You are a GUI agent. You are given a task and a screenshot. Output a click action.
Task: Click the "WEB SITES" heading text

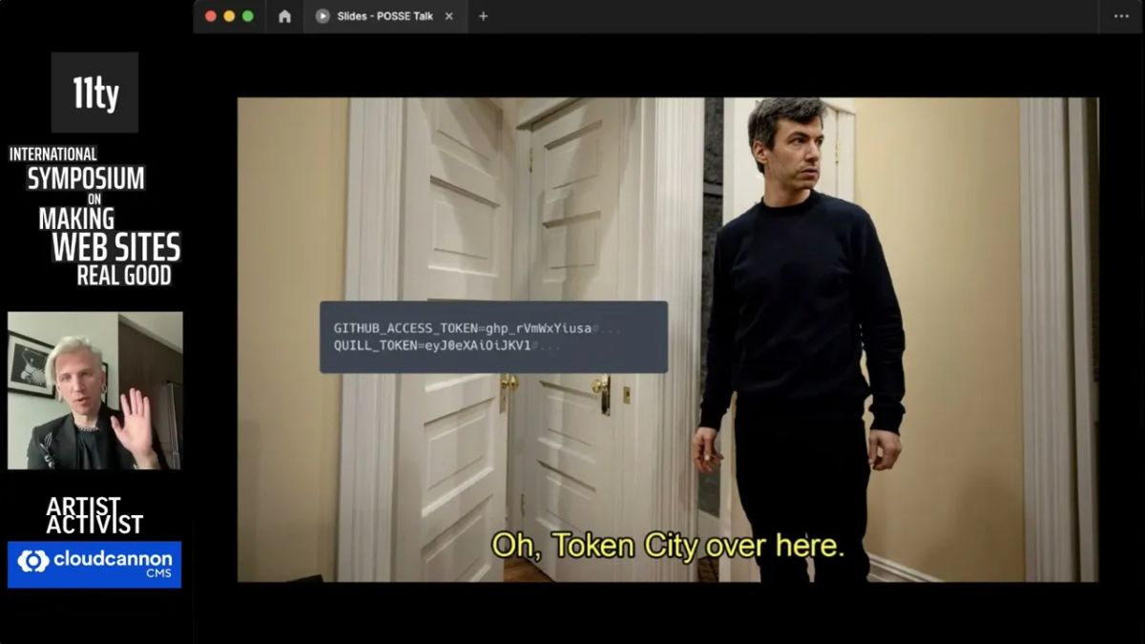click(x=115, y=248)
